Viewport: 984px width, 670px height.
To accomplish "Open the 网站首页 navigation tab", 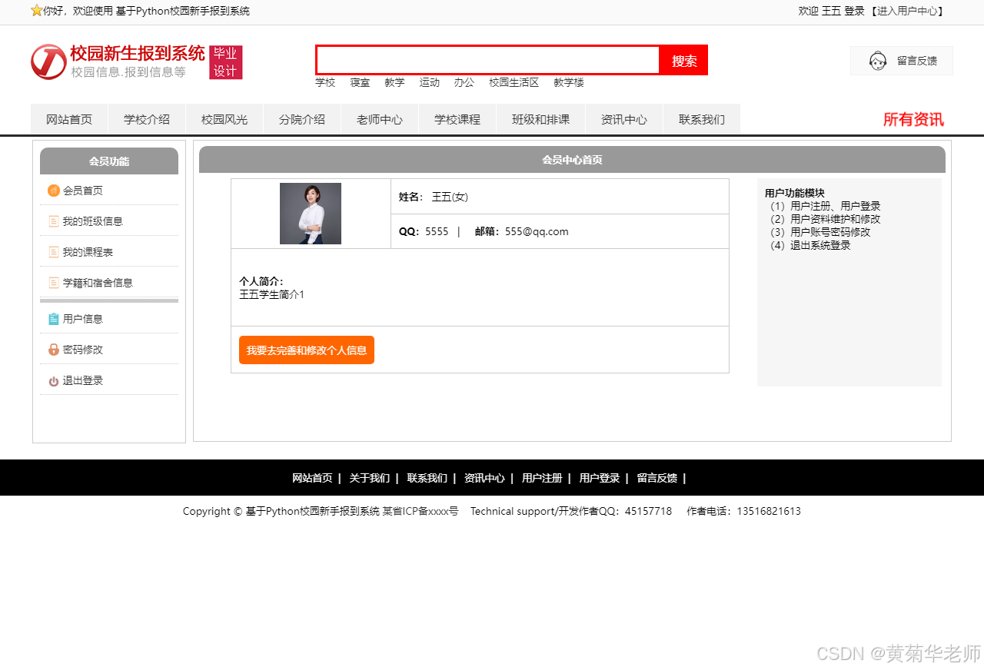I will click(x=69, y=119).
